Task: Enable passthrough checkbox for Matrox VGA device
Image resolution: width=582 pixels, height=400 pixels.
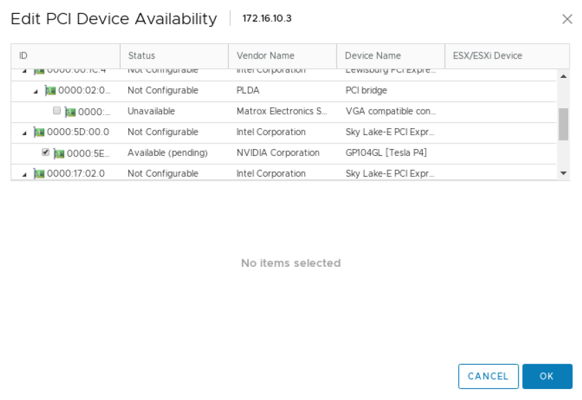Action: click(x=57, y=111)
